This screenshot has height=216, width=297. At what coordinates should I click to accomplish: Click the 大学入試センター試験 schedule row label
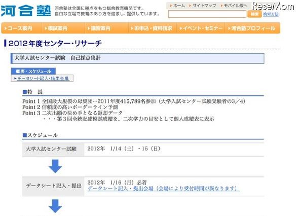pyautogui.click(x=51, y=149)
